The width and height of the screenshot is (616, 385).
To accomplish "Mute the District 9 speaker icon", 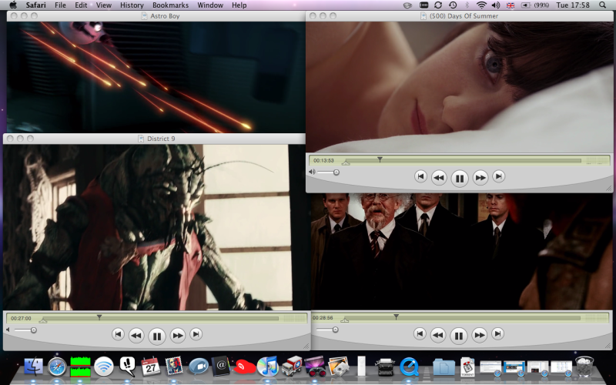I will pos(8,330).
